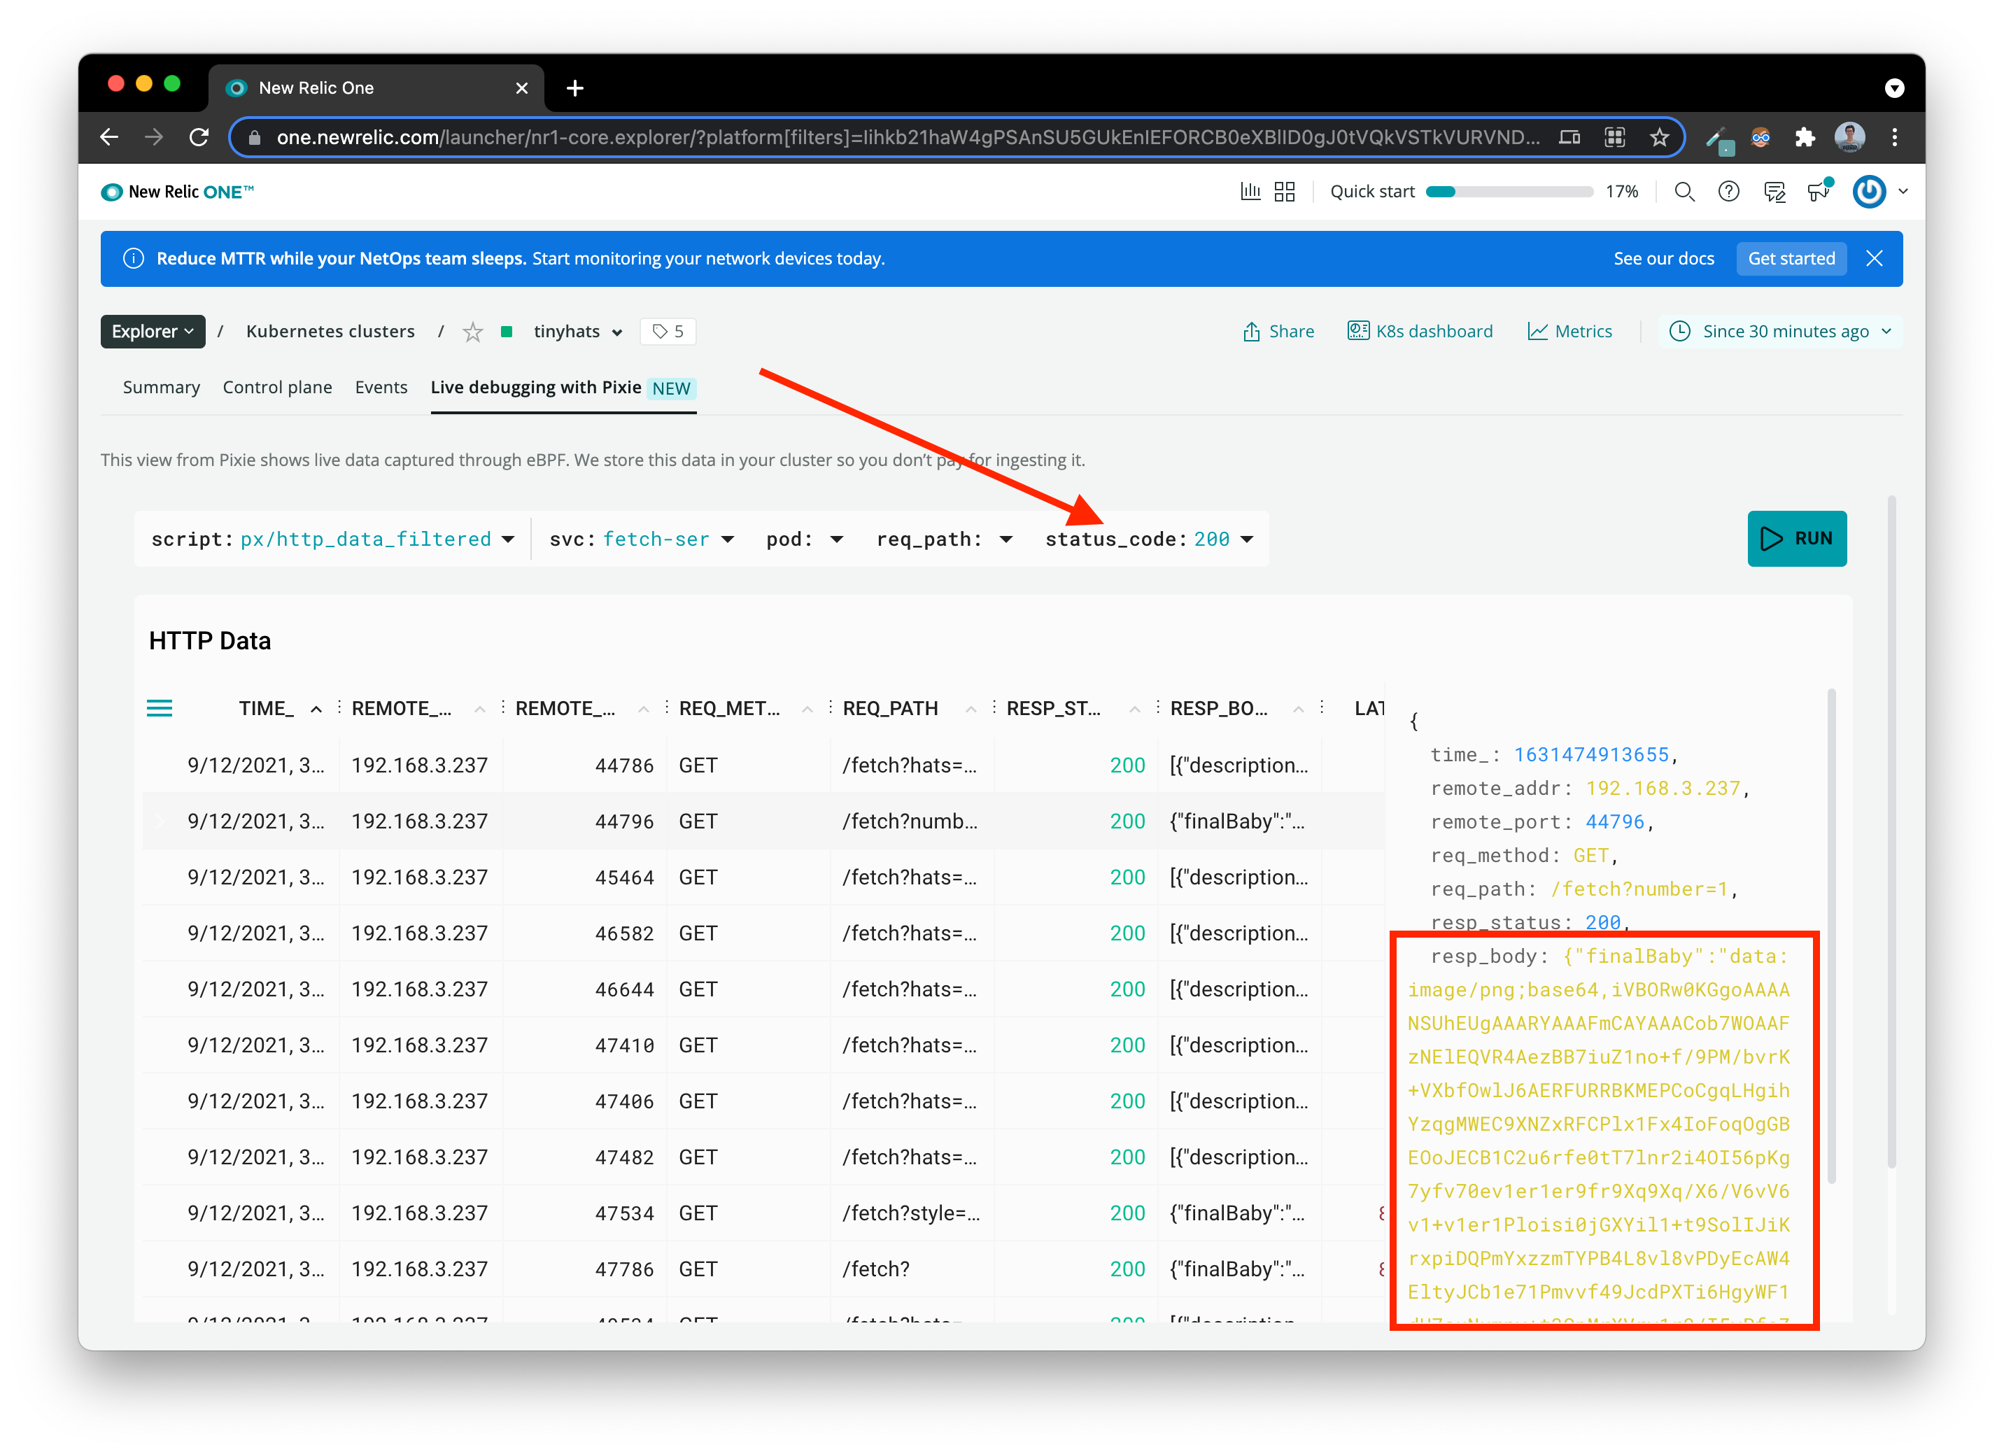Click the search magnifier icon in header
2004x1454 pixels.
tap(1684, 192)
